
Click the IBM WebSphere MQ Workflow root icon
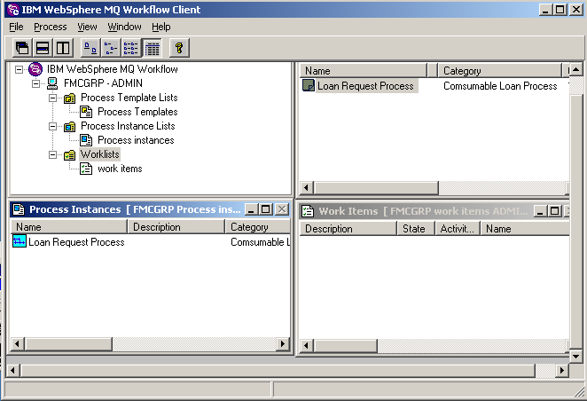coord(35,69)
